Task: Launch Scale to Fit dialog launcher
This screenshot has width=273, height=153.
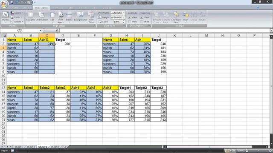Action: tap(125, 25)
